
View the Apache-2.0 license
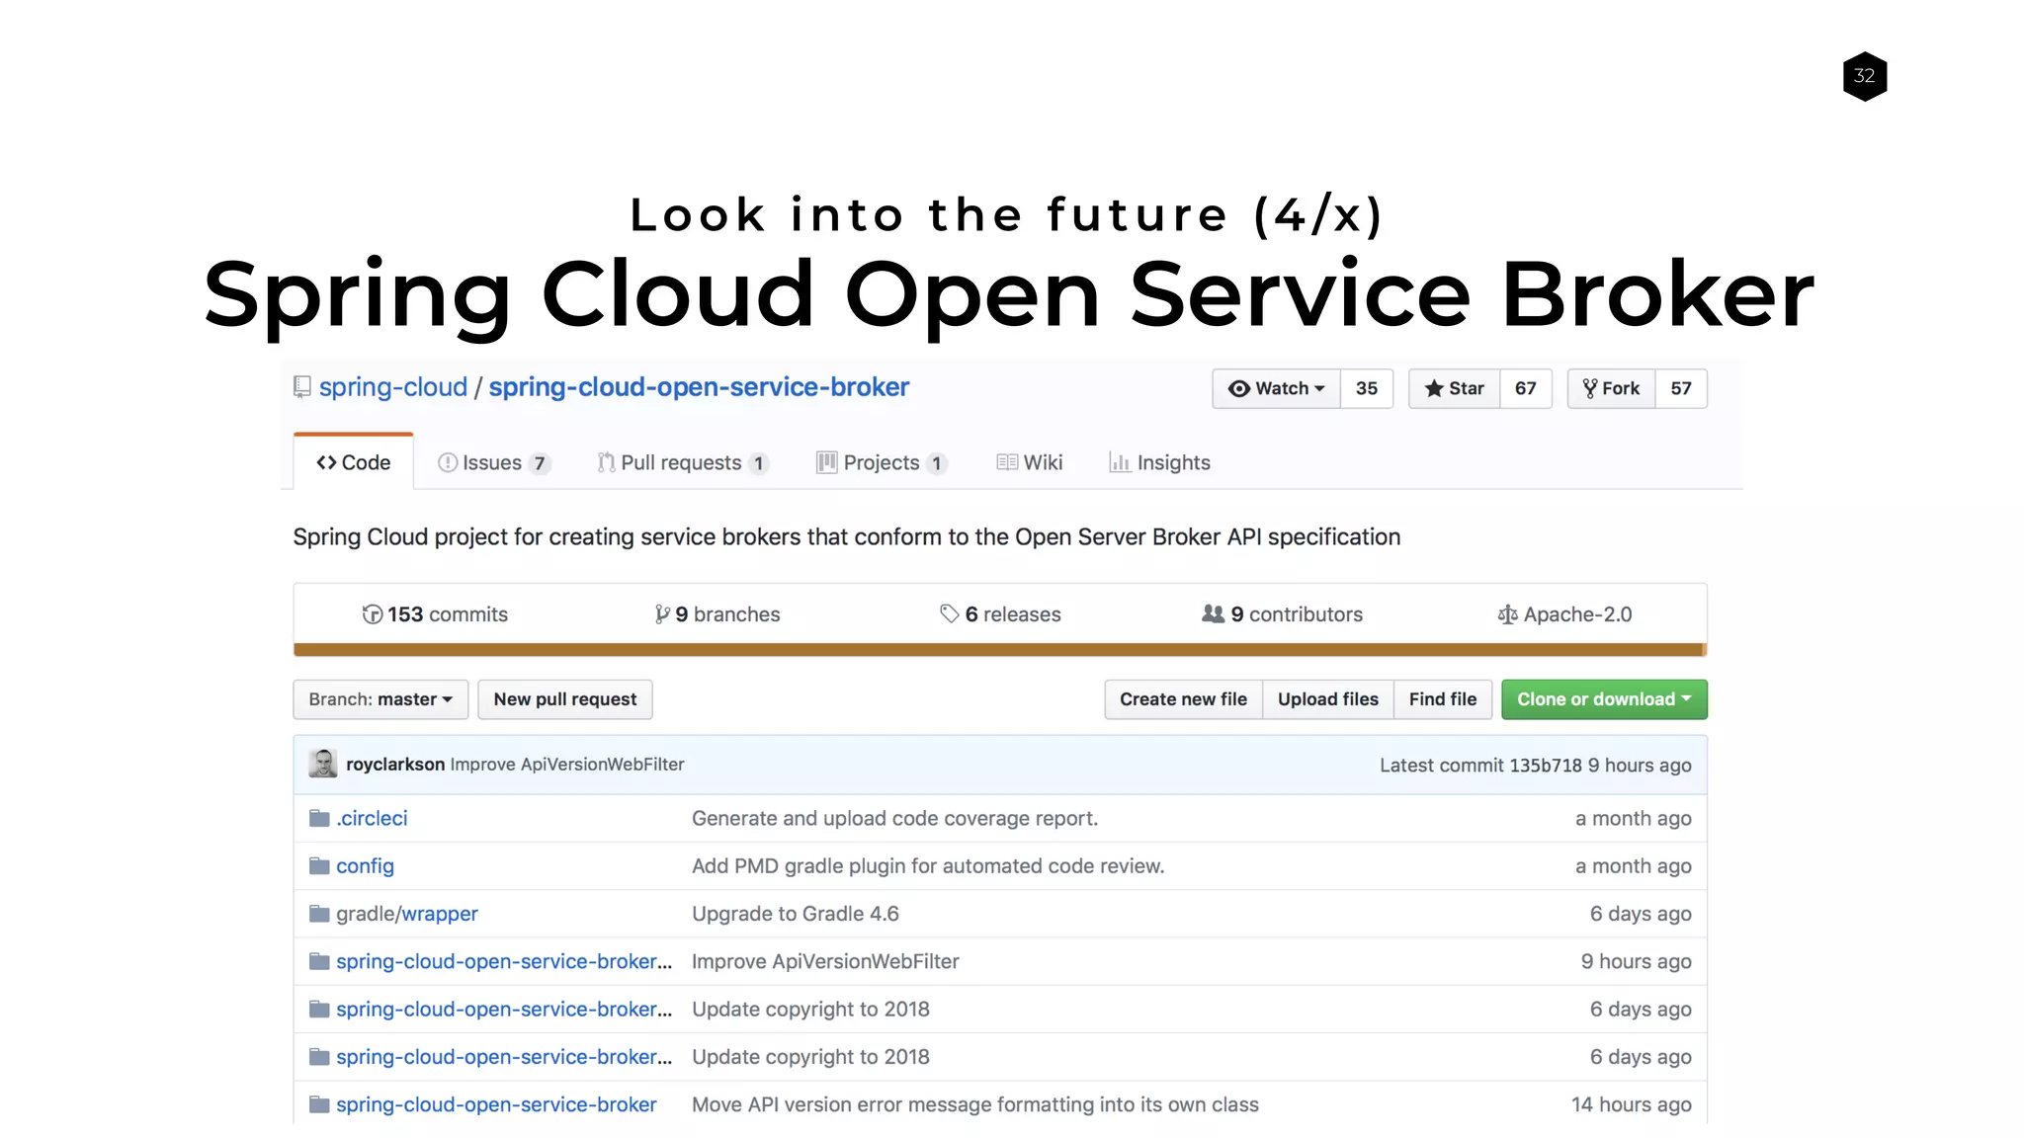[1577, 614]
